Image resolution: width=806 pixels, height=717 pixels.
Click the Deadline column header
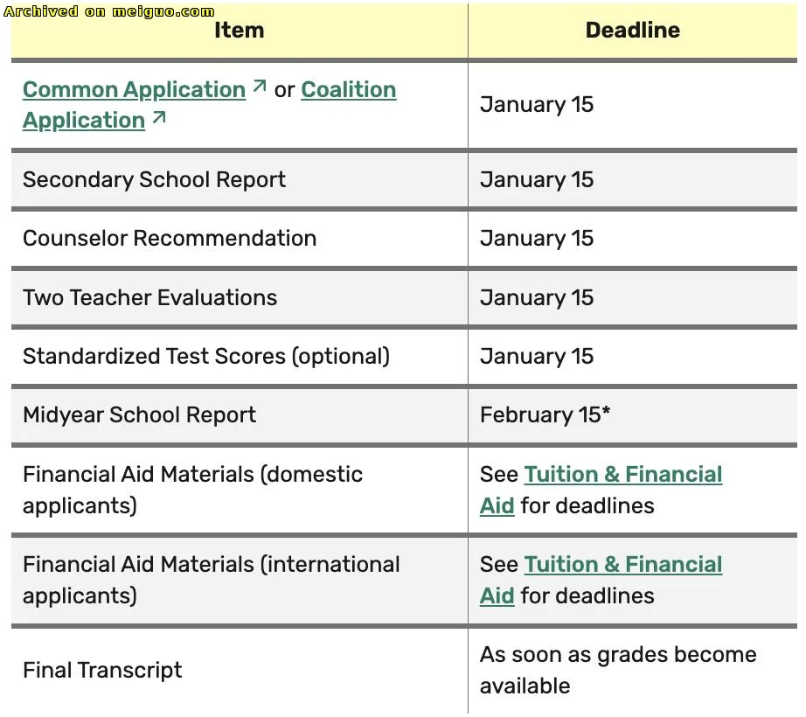(x=632, y=30)
